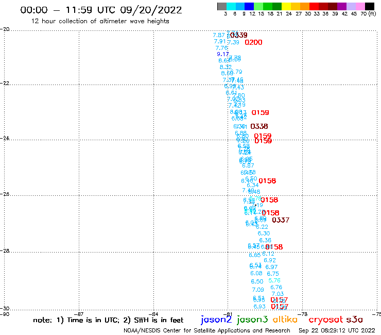The width and height of the screenshot is (381, 335).
Task: Pick the bright red legend swatch
Action: (314, 6)
